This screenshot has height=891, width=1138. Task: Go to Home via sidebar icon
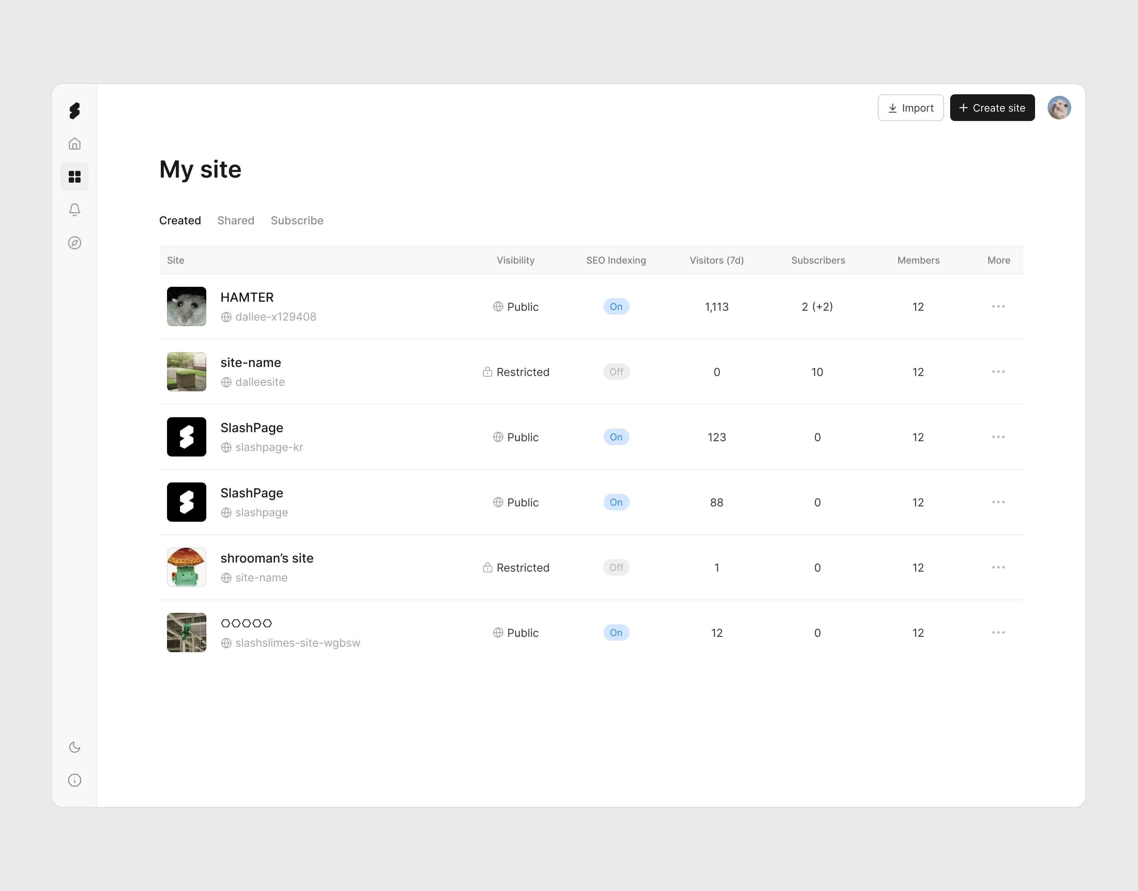pos(75,144)
